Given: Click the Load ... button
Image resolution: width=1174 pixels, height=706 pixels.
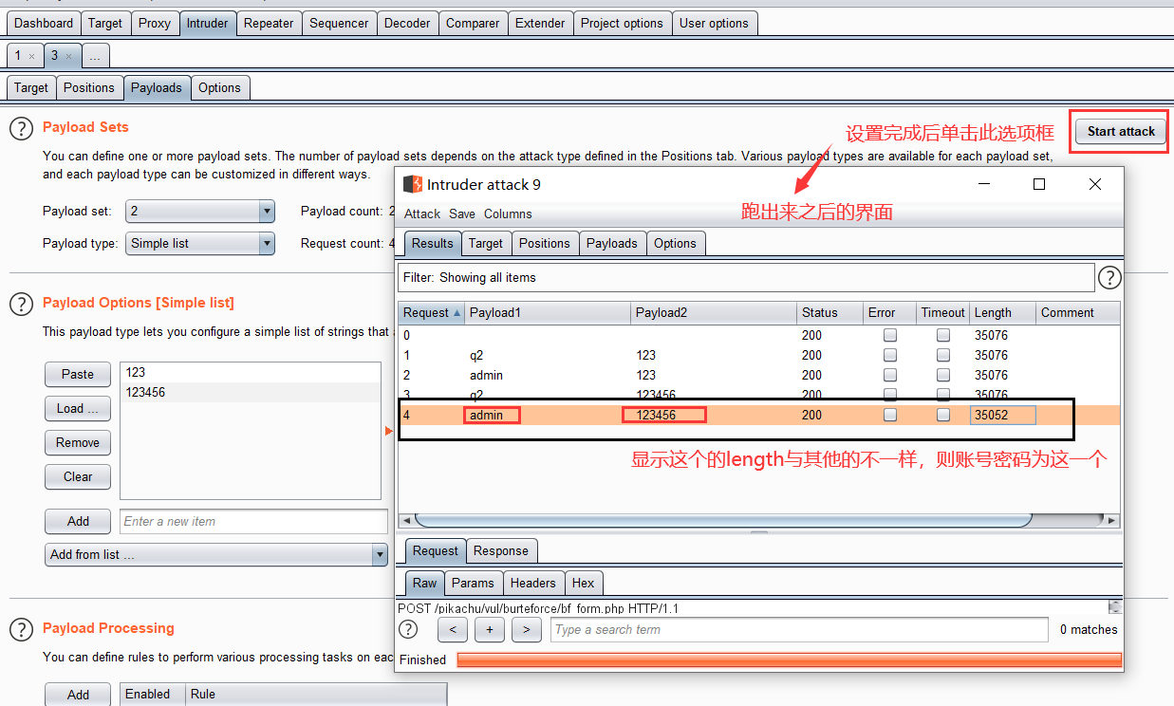Looking at the screenshot, I should 78,408.
